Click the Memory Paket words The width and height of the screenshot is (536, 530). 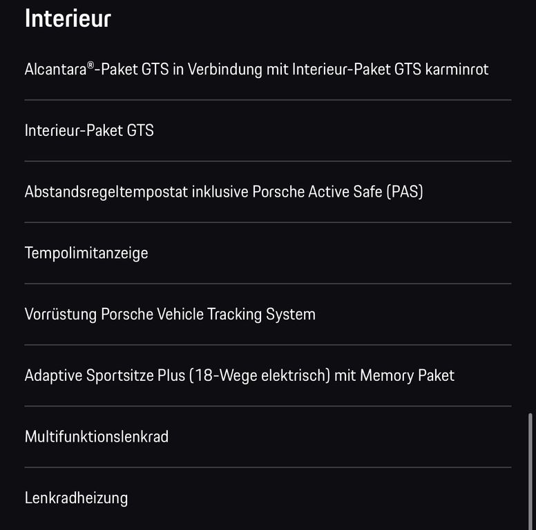(407, 376)
